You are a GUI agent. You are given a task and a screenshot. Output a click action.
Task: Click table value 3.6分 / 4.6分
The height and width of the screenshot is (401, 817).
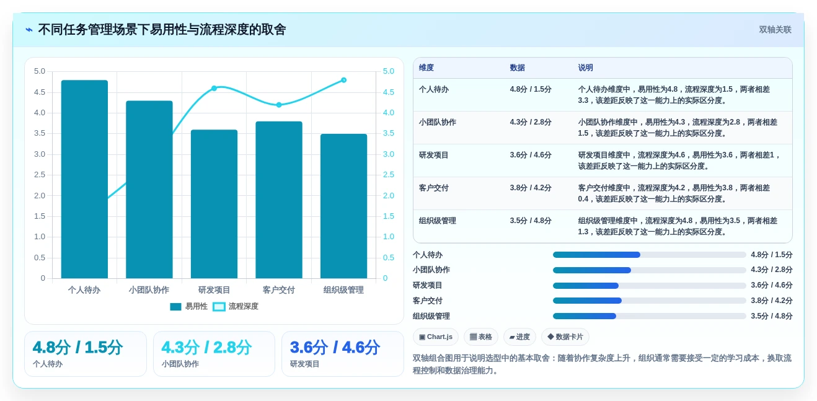point(531,155)
